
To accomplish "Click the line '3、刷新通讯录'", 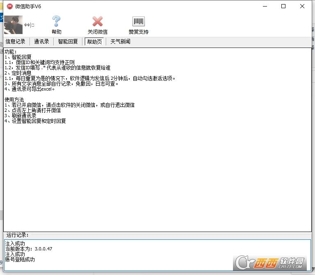I will (x=21, y=116).
